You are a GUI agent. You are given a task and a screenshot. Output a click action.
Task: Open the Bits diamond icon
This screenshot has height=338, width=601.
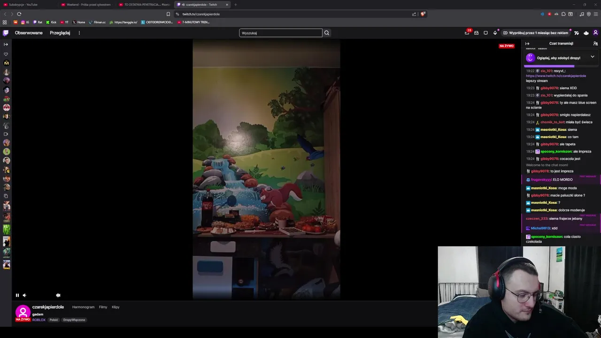pyautogui.click(x=495, y=33)
